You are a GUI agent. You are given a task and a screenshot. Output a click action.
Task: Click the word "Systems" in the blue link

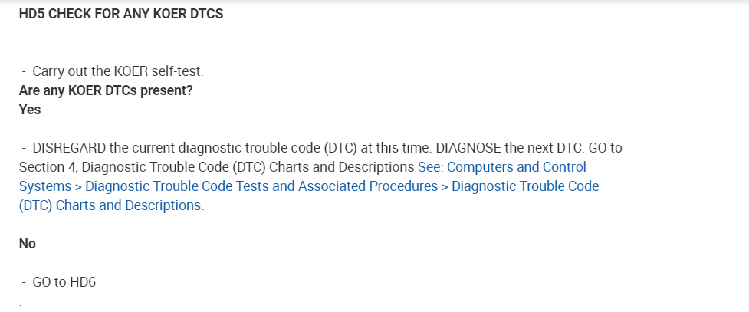click(43, 186)
